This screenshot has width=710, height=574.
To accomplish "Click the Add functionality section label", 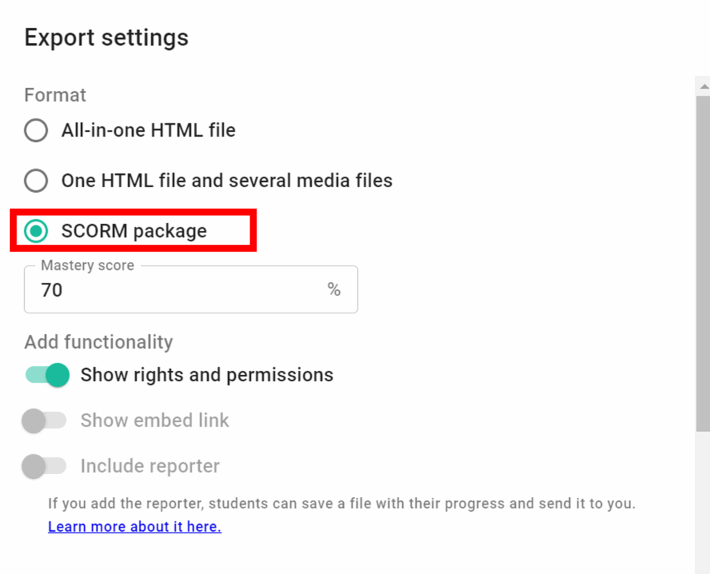I will 98,342.
